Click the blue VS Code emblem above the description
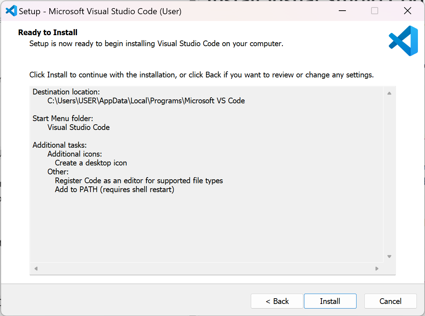This screenshot has height=316, width=425. pyautogui.click(x=403, y=40)
